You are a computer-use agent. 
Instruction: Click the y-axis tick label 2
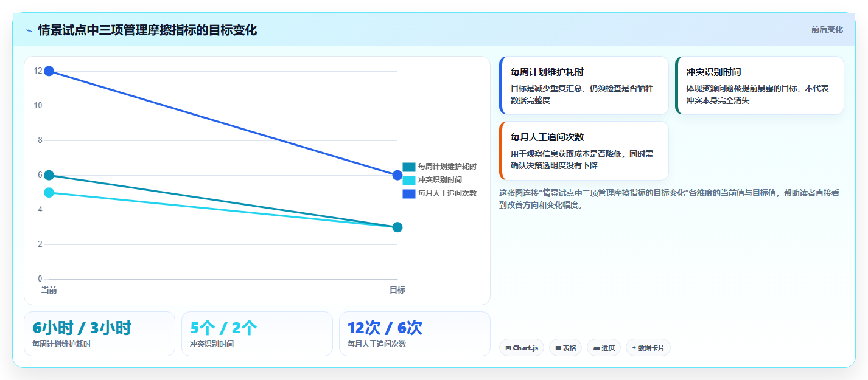click(x=40, y=244)
